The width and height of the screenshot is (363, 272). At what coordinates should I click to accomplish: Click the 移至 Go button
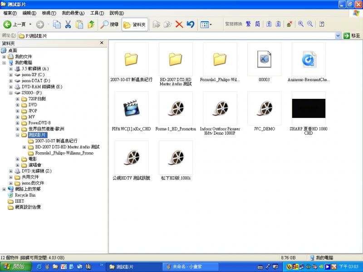tap(352, 35)
